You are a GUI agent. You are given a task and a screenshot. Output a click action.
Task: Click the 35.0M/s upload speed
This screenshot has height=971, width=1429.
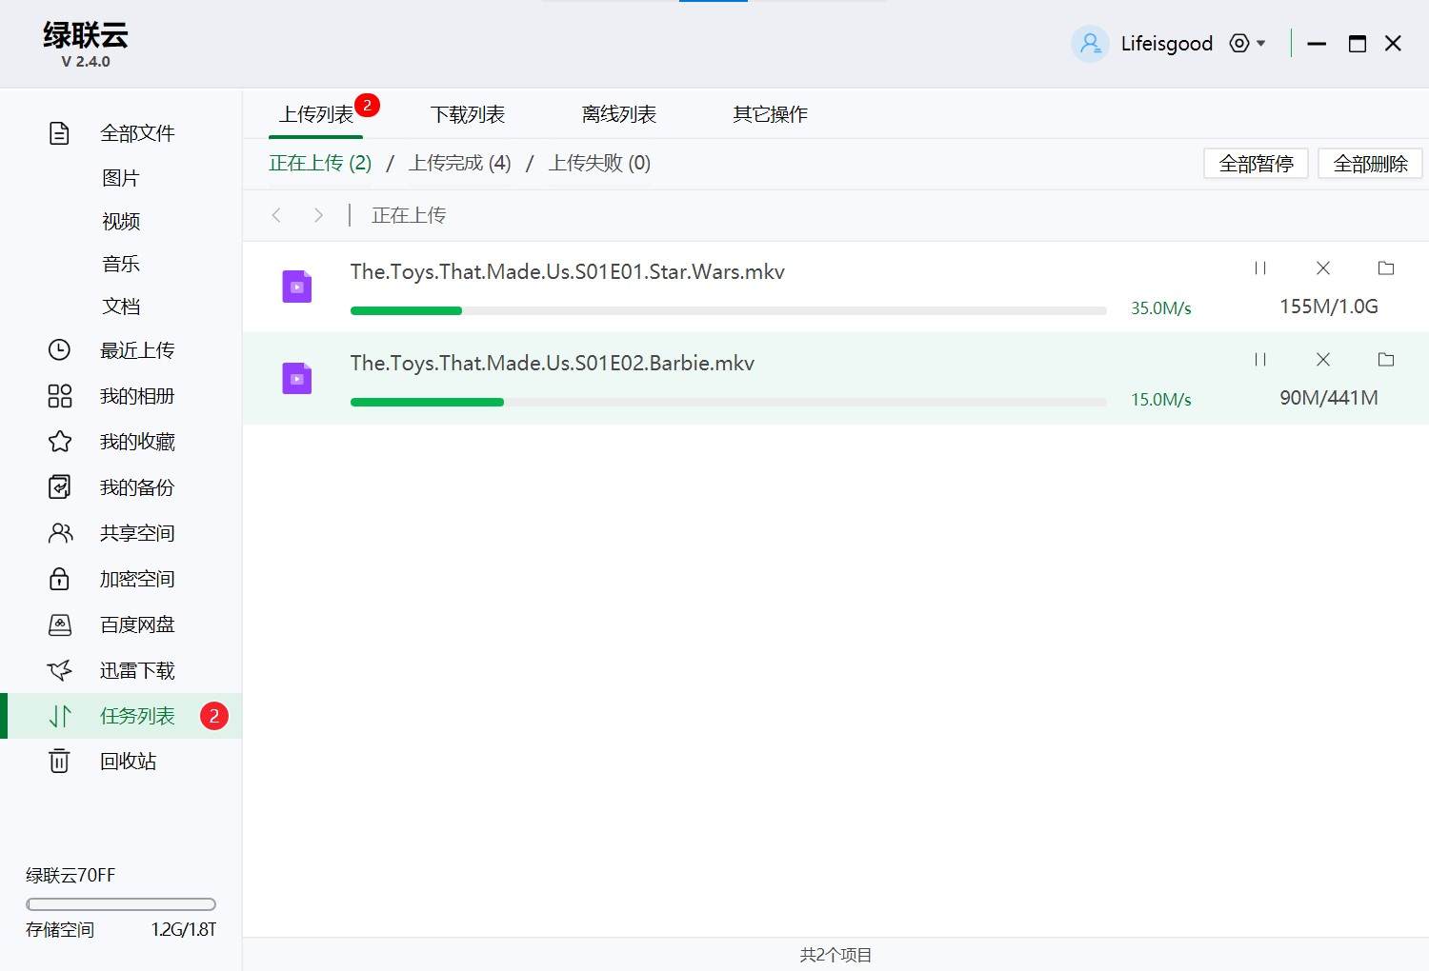coord(1161,308)
